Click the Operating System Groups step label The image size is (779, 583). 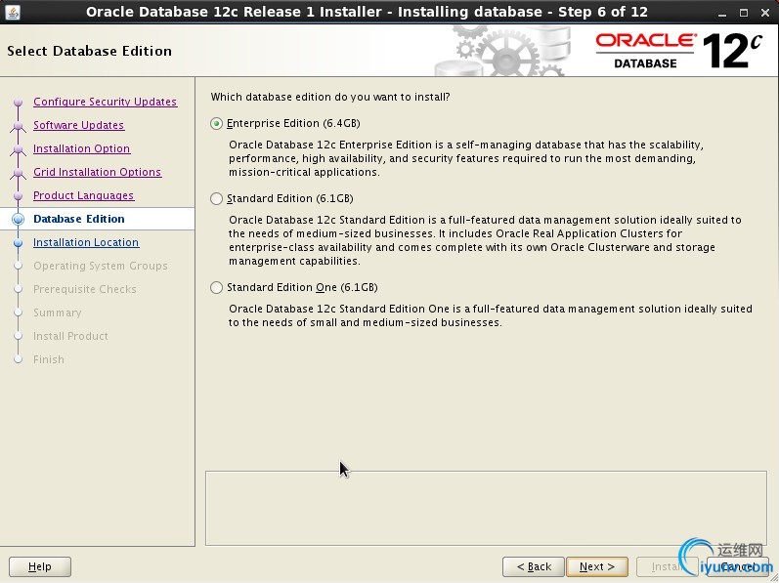click(x=101, y=266)
